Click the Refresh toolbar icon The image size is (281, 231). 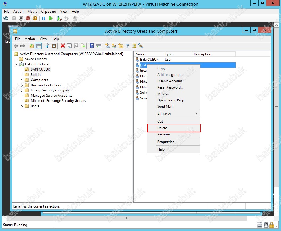pyautogui.click(x=76, y=46)
